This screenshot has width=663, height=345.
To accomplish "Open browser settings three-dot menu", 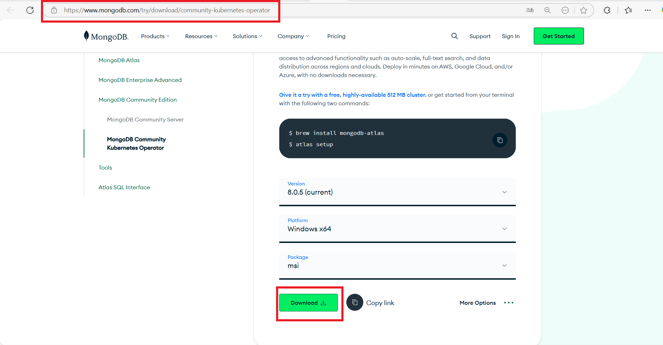I will (647, 10).
